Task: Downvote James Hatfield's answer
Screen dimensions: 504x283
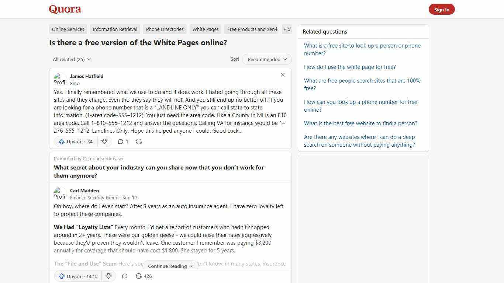Action: (x=104, y=141)
